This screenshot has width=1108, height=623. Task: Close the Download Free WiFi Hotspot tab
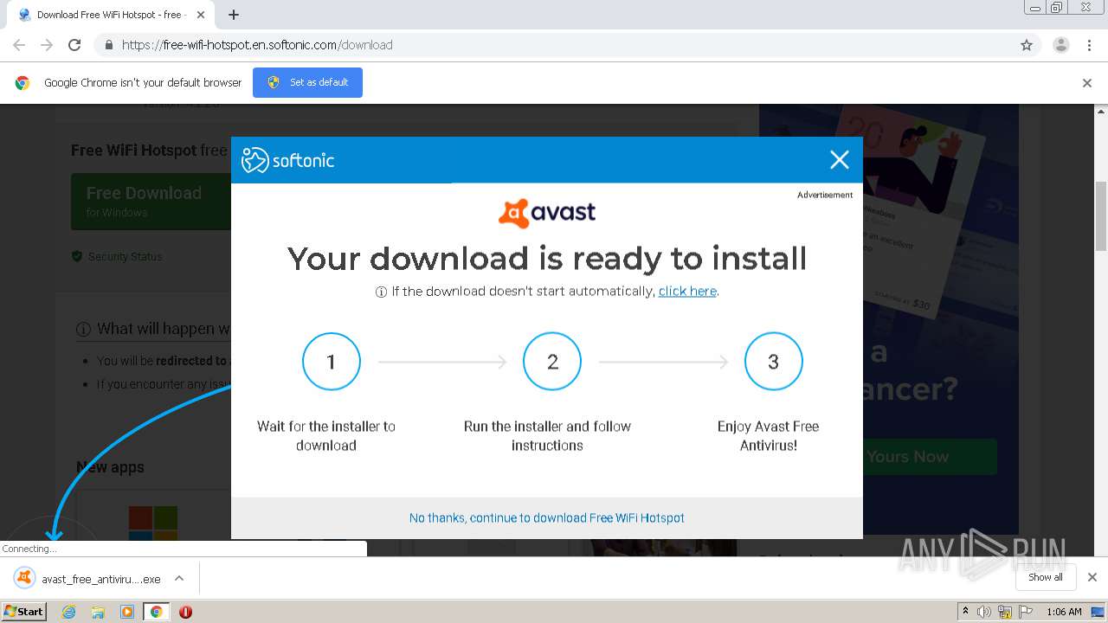click(201, 15)
